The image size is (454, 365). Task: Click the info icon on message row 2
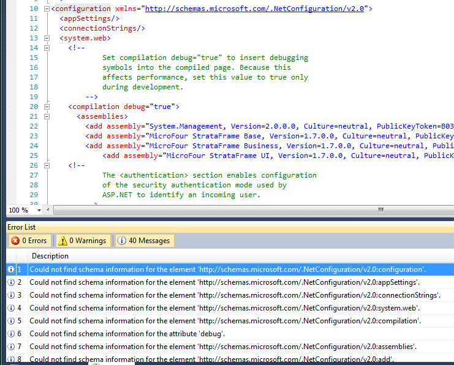(10, 282)
